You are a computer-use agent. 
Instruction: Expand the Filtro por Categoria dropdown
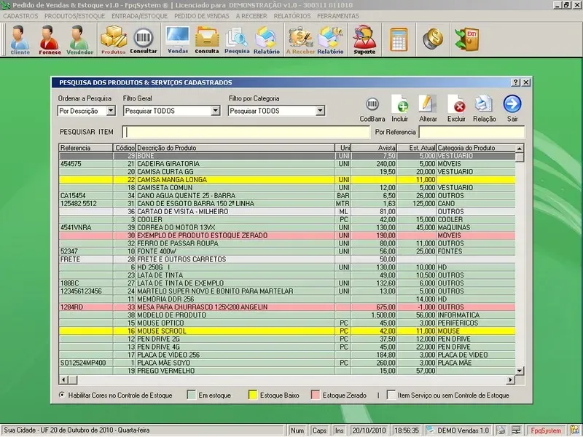click(320, 111)
